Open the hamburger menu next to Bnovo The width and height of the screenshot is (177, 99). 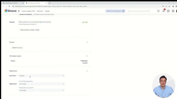[x=19, y=11]
